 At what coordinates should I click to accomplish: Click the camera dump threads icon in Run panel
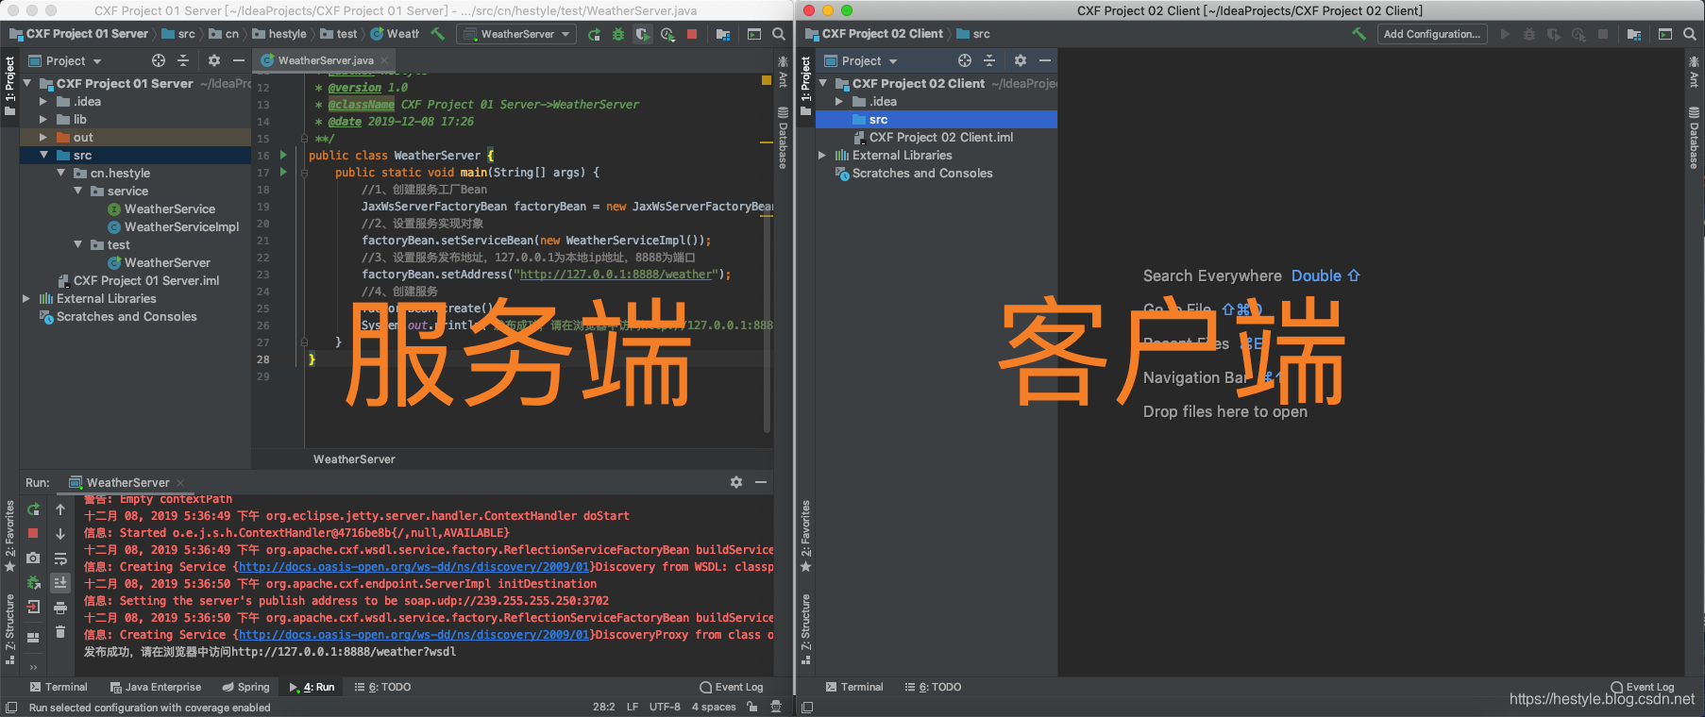(33, 559)
